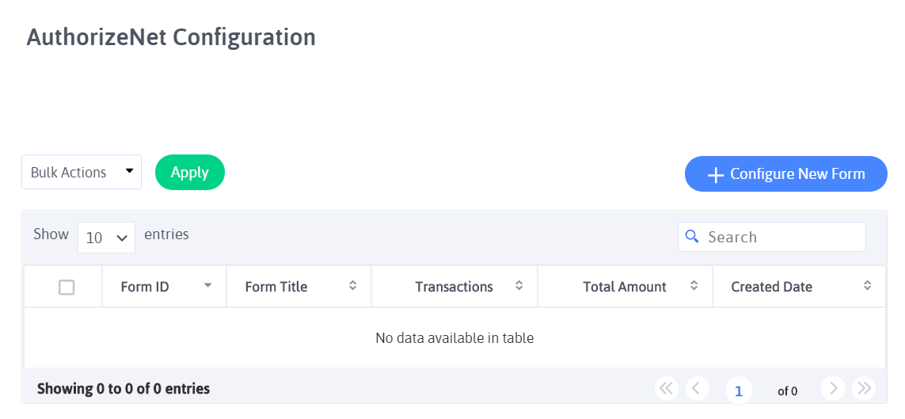Sort by Transactions arrows icon
Screen dimensions: 905x419
pos(519,286)
